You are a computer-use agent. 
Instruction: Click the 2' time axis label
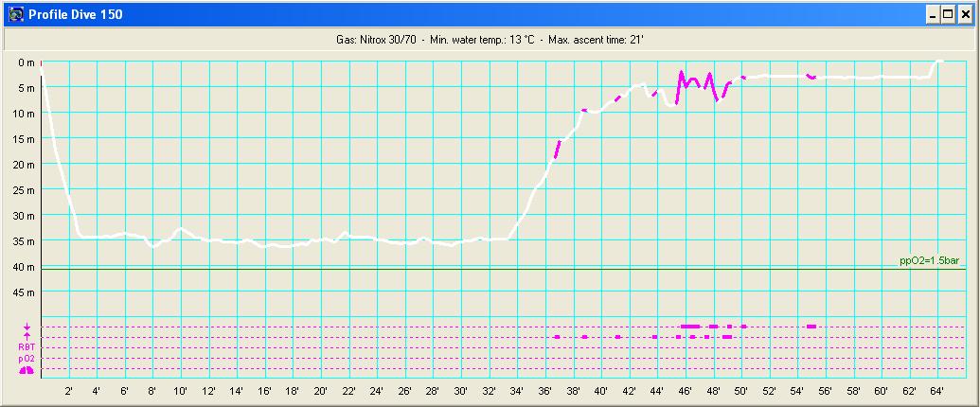click(69, 391)
